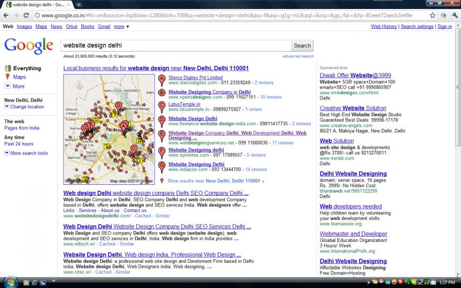Click the search query input field

(176, 46)
